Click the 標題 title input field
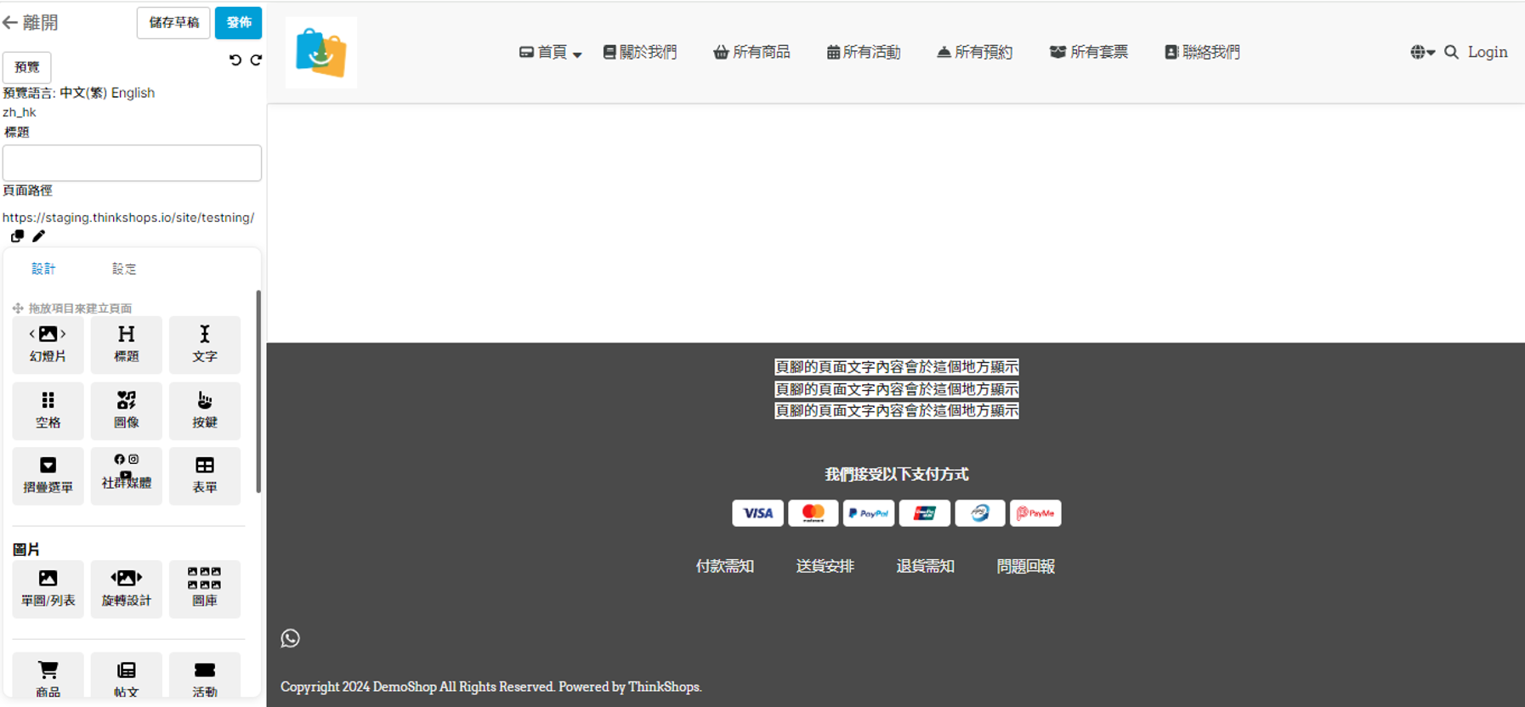The image size is (1525, 707). (132, 162)
